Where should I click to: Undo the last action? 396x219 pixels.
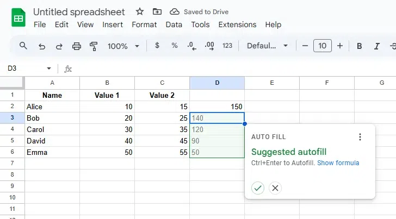click(x=41, y=46)
